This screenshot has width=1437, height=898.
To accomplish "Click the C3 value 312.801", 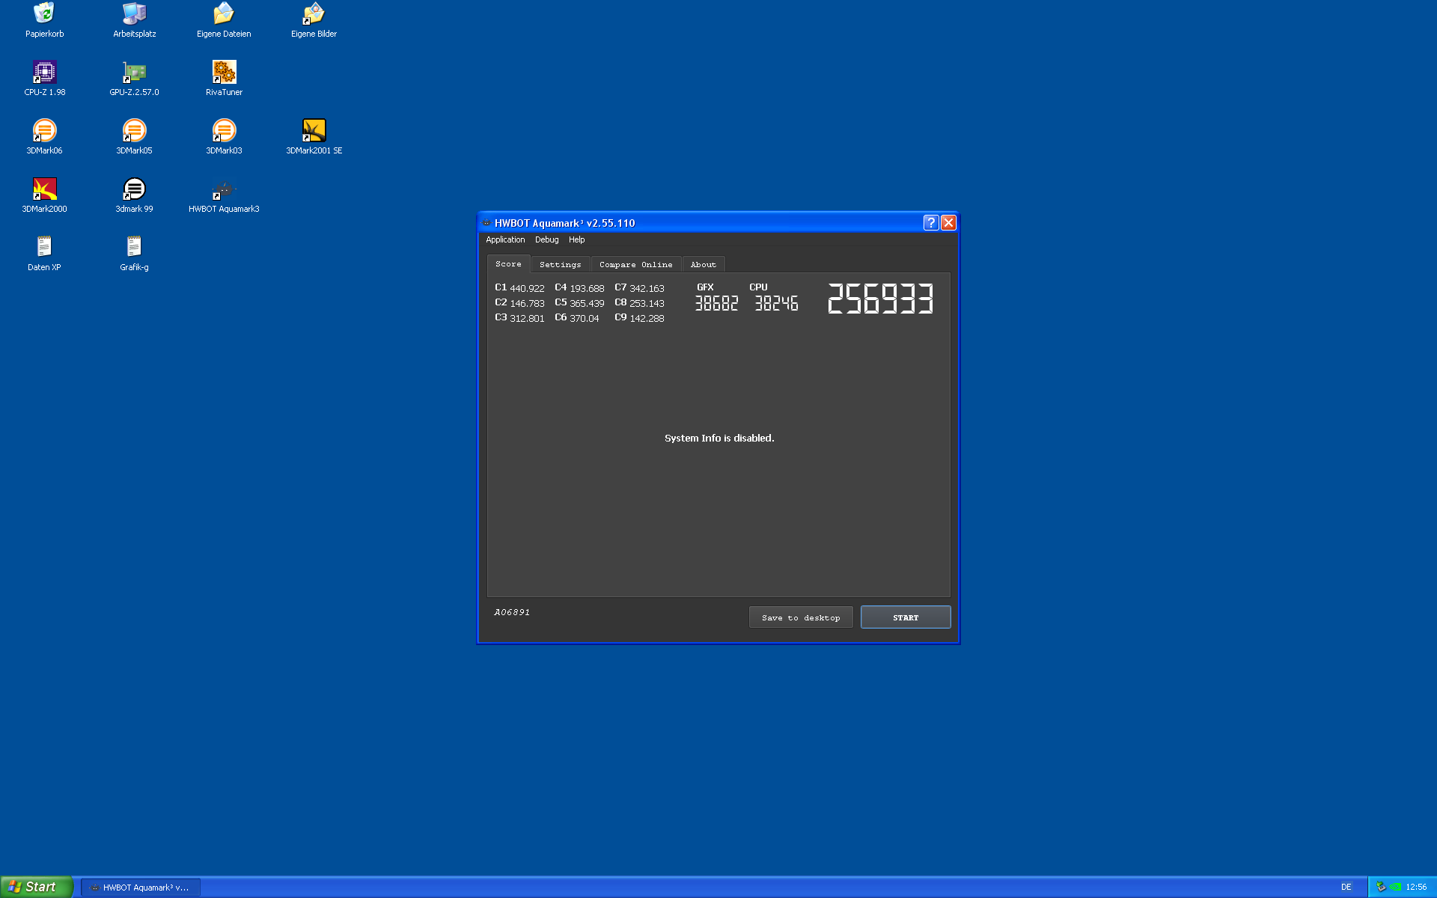I will [527, 318].
